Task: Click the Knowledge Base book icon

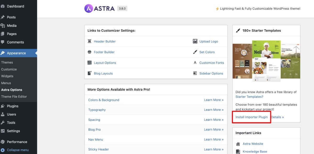Action: [x=238, y=152]
